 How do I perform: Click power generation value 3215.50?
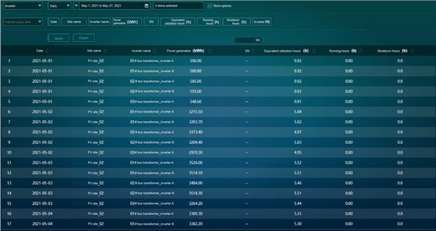196,112
